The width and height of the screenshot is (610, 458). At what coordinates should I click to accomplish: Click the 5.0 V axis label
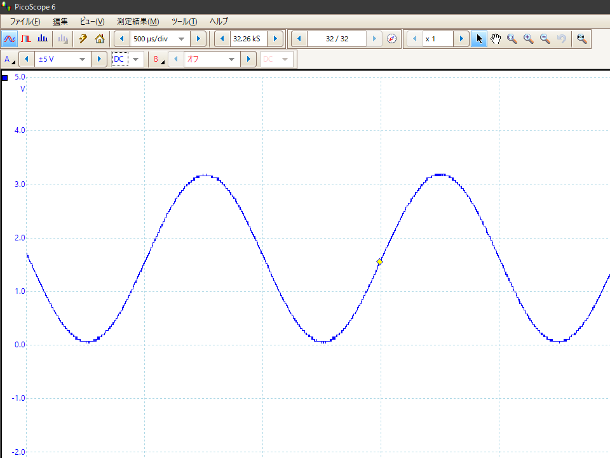pos(20,77)
